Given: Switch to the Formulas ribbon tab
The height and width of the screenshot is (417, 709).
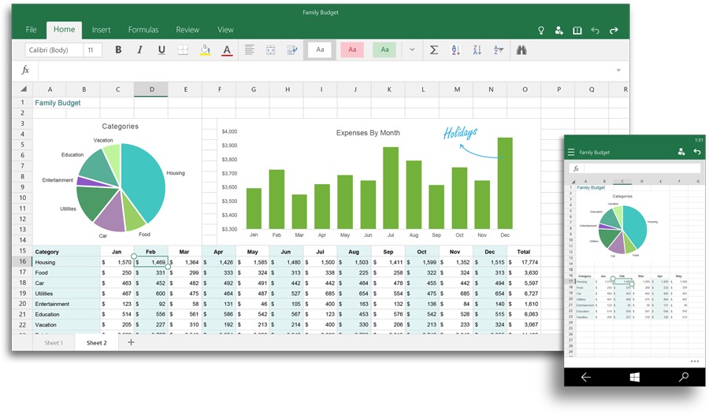Looking at the screenshot, I should (143, 30).
